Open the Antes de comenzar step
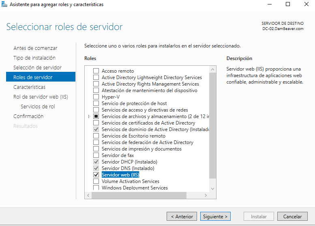 (35, 48)
